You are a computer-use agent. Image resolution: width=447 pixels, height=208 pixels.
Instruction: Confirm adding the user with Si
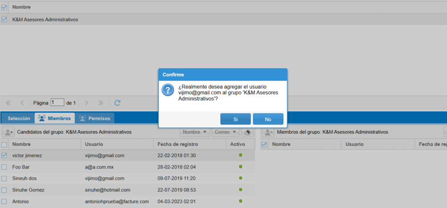[x=235, y=119]
